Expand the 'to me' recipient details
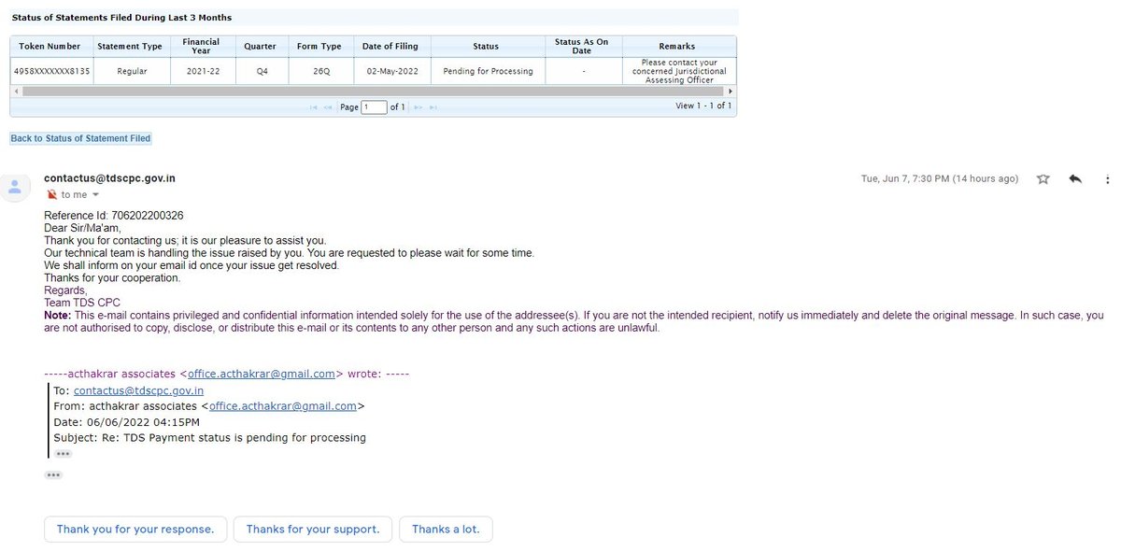1121x552 pixels. tap(95, 195)
